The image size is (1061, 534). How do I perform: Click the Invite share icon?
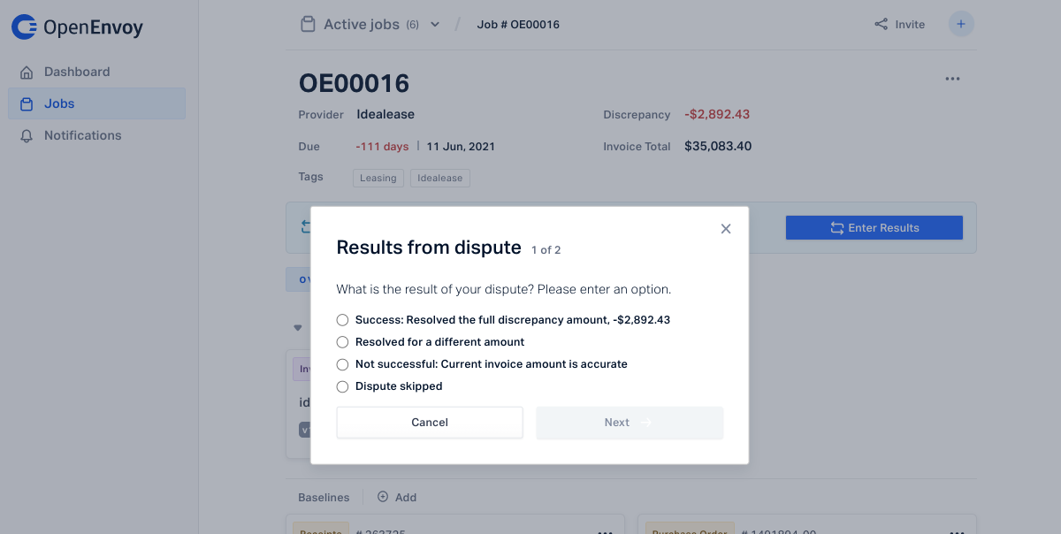[881, 25]
